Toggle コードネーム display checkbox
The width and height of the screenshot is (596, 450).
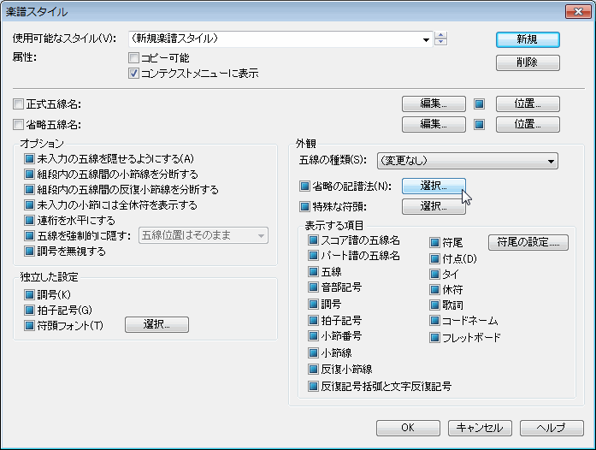(x=434, y=321)
